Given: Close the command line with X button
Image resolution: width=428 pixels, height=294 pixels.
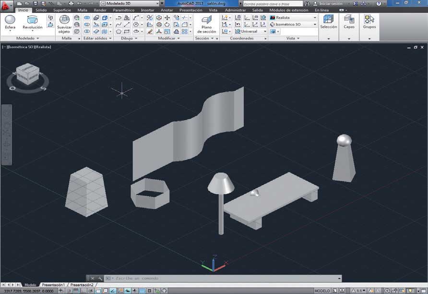Looking at the screenshot, I should tap(93, 279).
